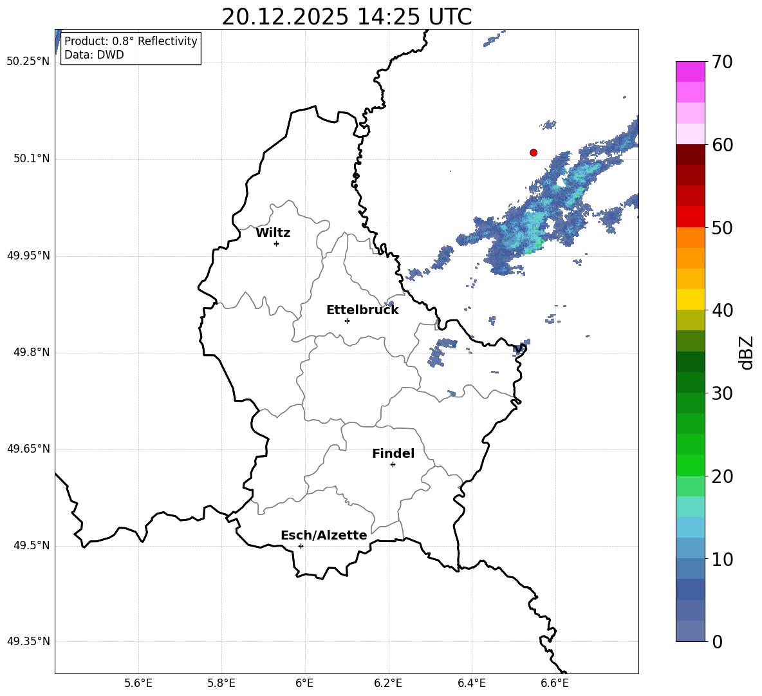Click the 50.25°N latitude label
This screenshot has width=762, height=696.
pos(28,62)
